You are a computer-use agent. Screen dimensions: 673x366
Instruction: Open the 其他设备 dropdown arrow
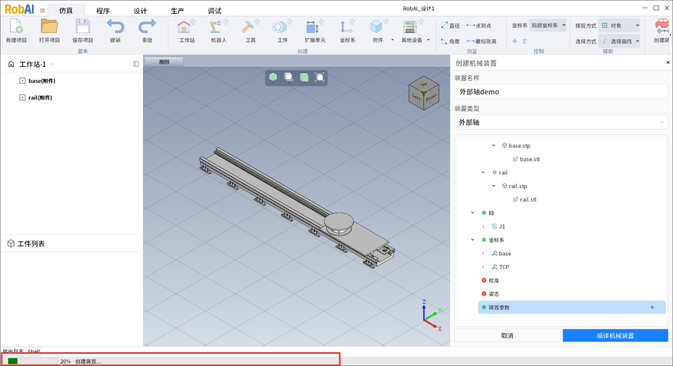[x=428, y=40]
